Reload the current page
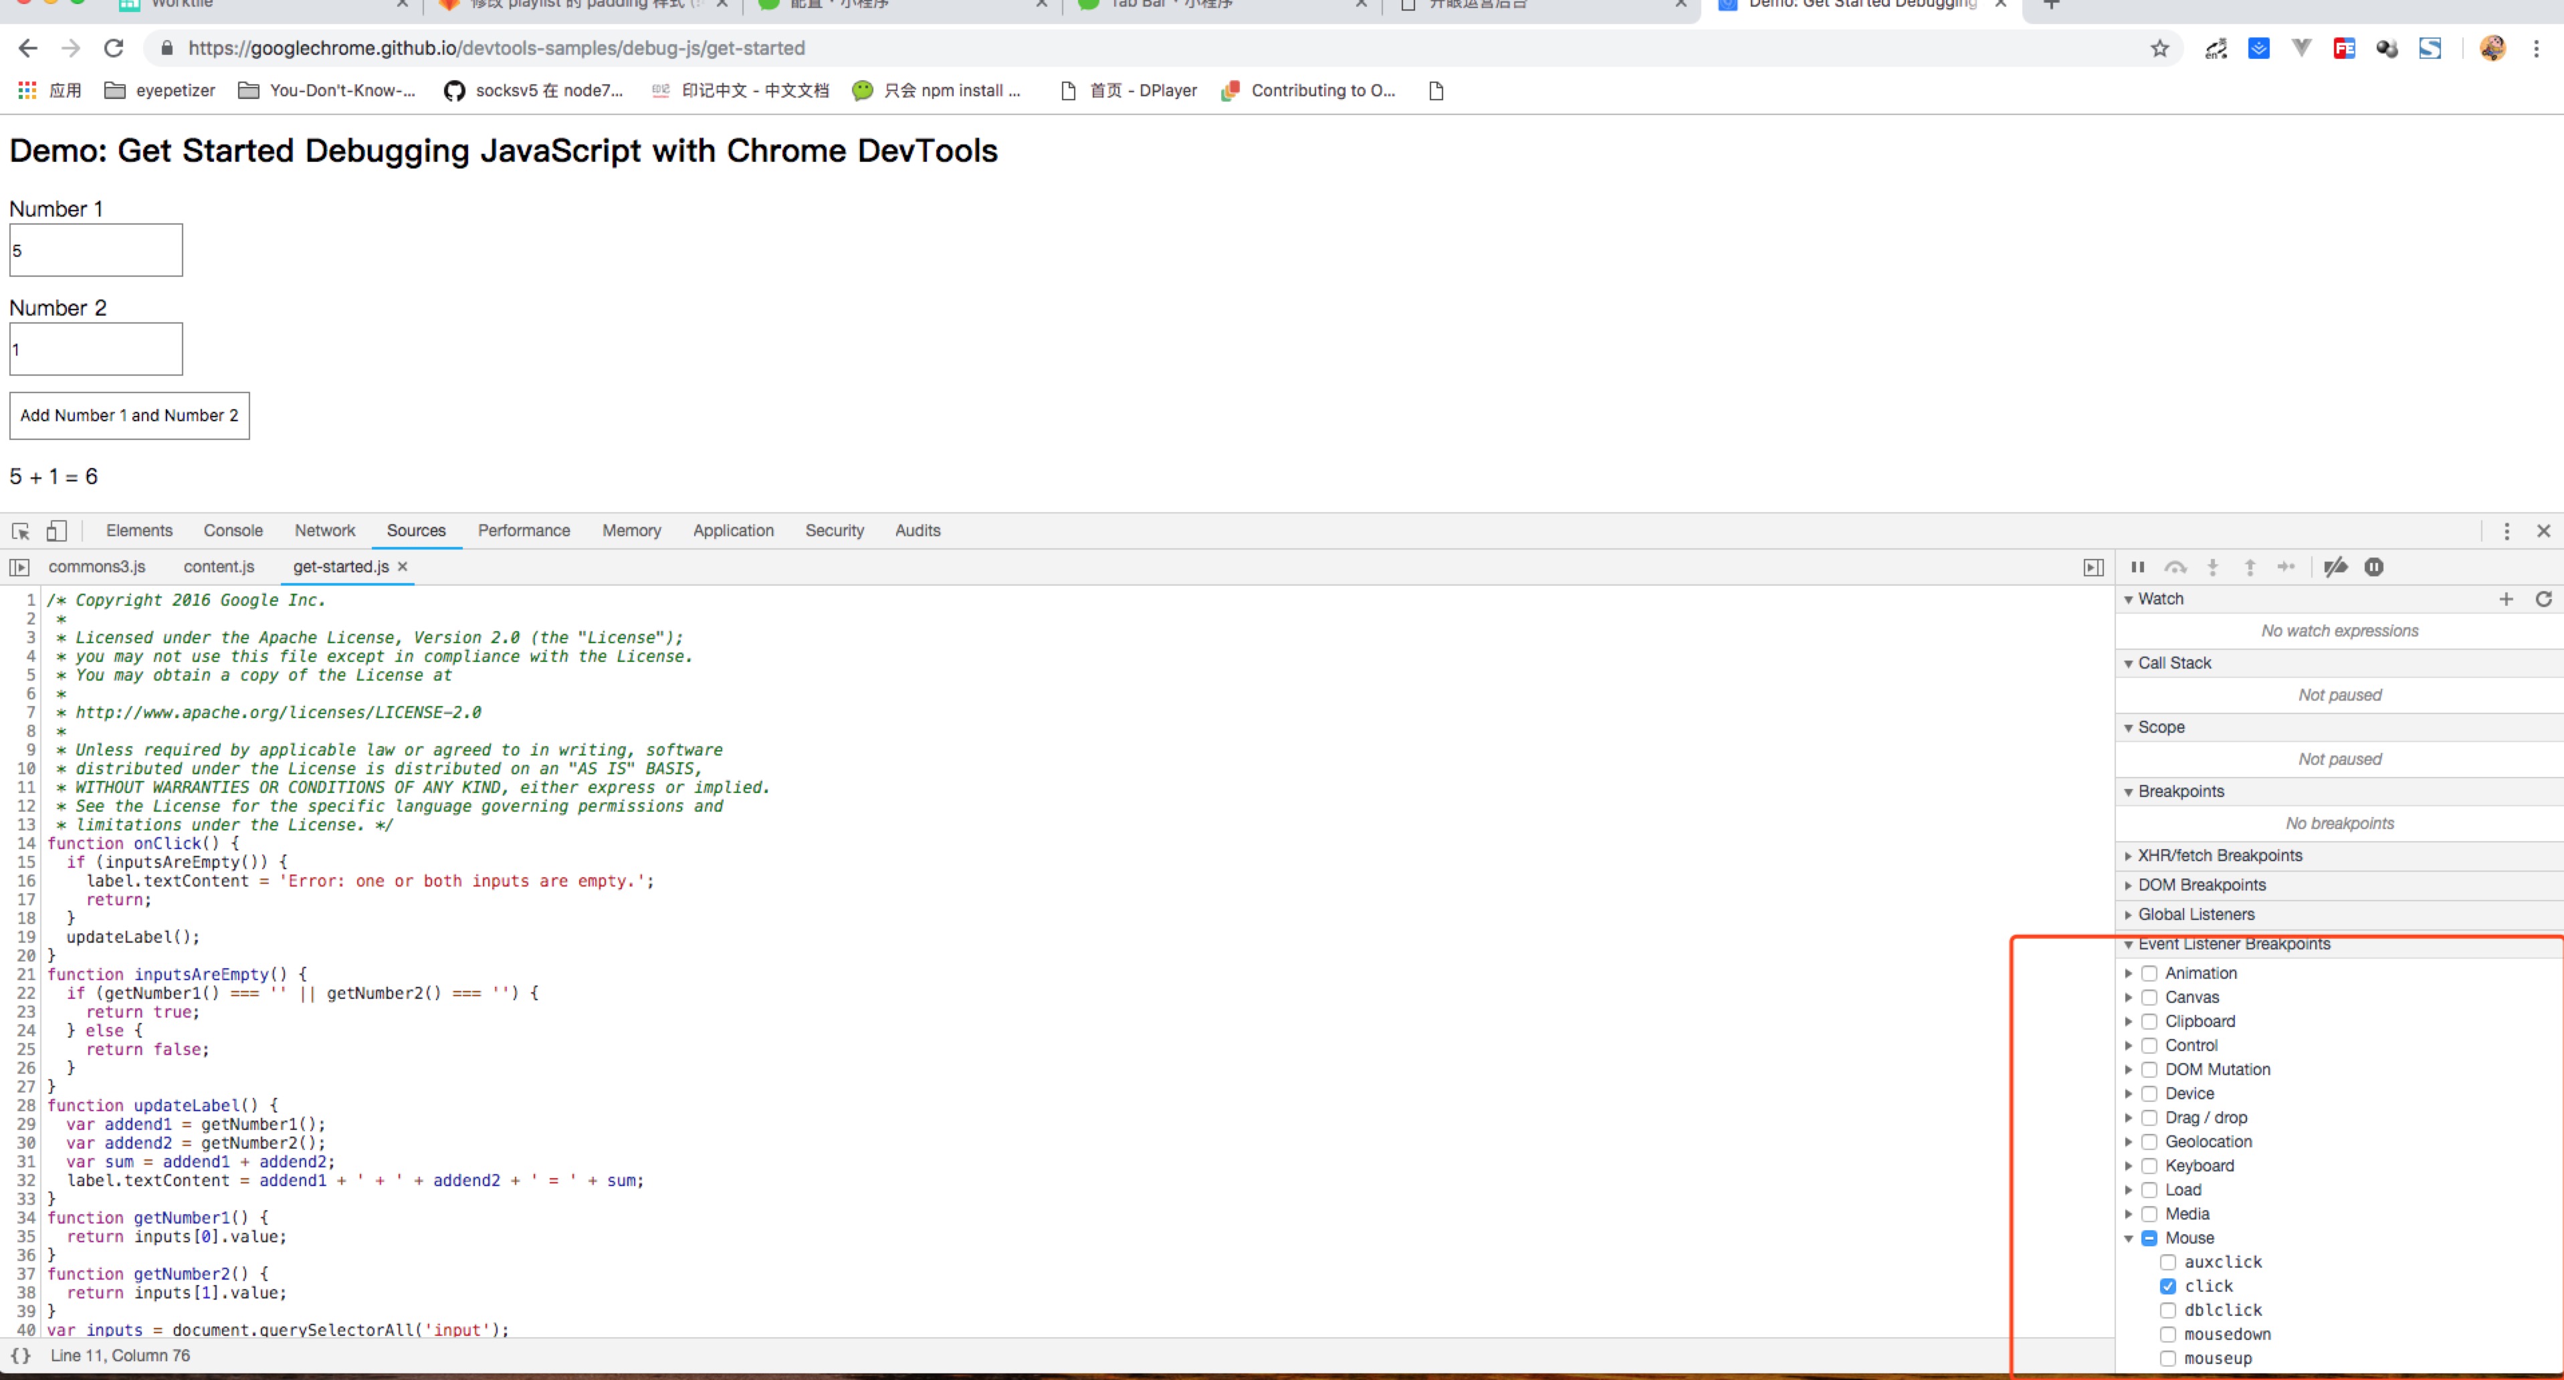Image resolution: width=2564 pixels, height=1380 pixels. point(114,47)
